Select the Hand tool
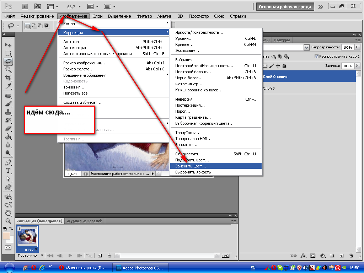This screenshot has width=364, height=273. point(9,213)
